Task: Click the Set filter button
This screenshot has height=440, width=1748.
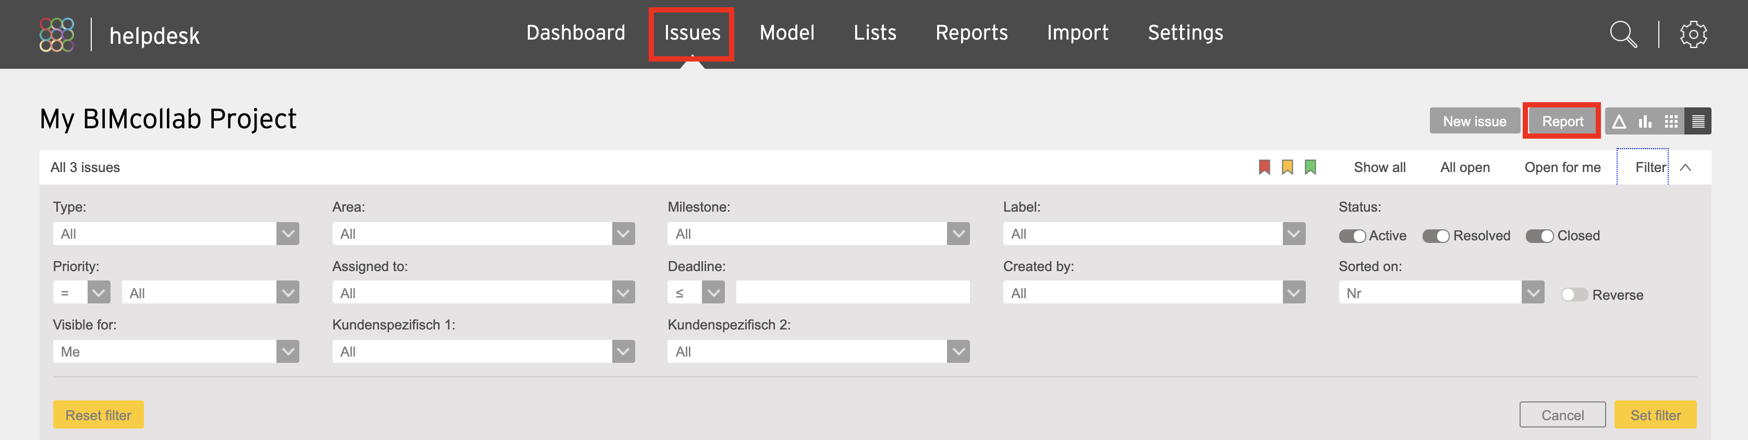Action: pos(1655,415)
